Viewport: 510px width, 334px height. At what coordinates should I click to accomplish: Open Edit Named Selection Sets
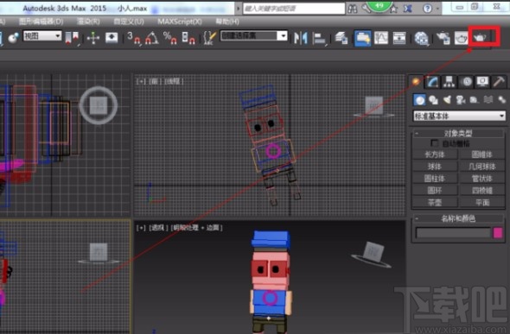coord(209,38)
